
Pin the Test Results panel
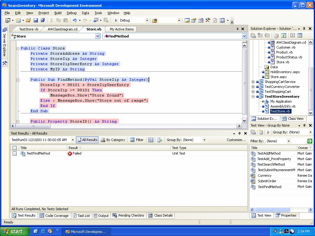[x=239, y=133]
